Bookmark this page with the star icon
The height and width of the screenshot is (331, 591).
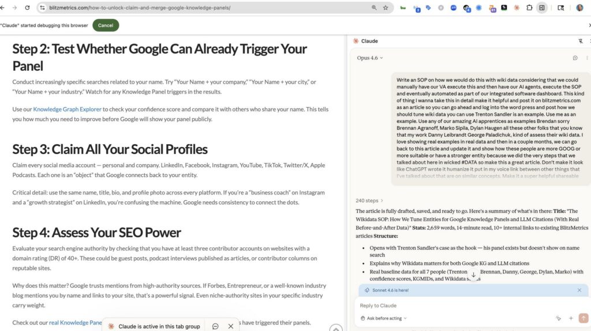click(386, 8)
